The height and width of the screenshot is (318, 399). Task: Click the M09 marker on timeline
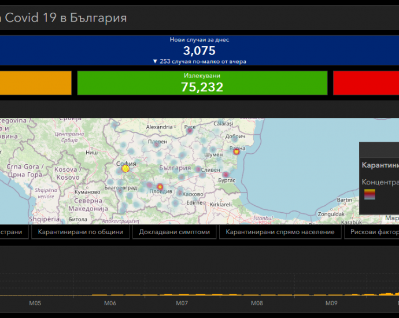coord(331,303)
